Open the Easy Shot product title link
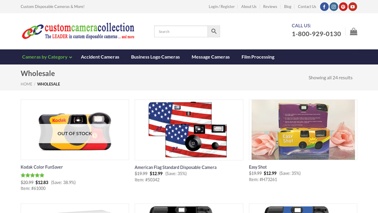 click(258, 167)
